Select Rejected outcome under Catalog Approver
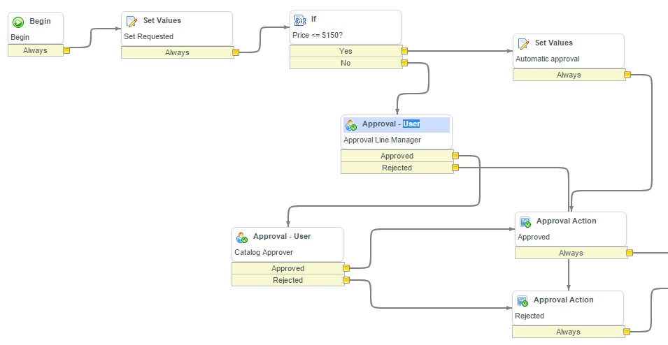Image resolution: width=668 pixels, height=345 pixels. [x=287, y=280]
